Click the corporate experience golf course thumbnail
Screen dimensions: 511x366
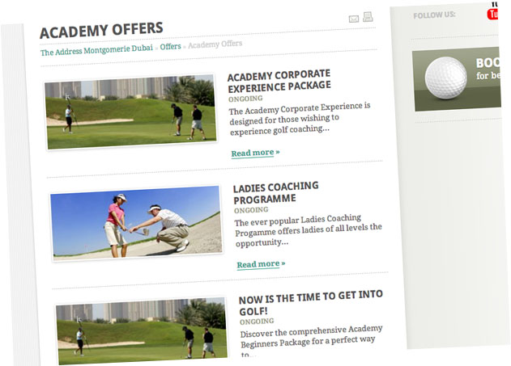point(130,112)
